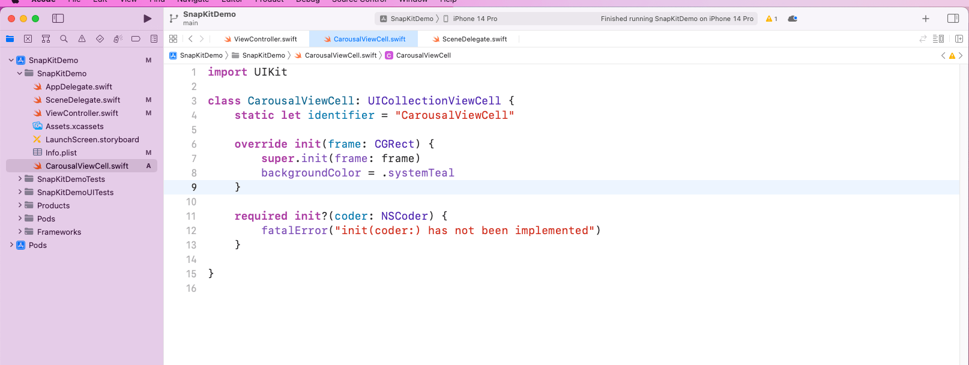Open the Find navigator magnifier icon

point(64,39)
